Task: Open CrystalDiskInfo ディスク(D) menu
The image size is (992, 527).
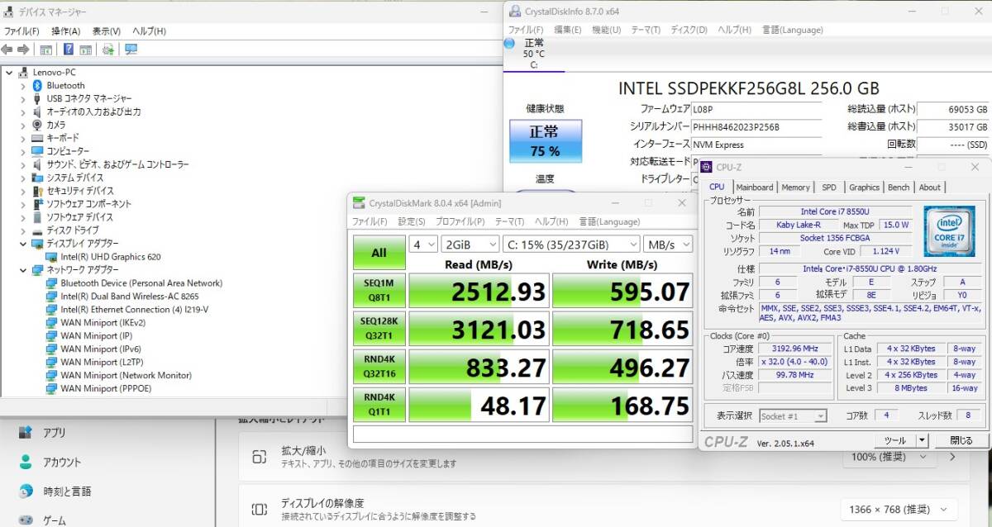Action: pos(689,30)
